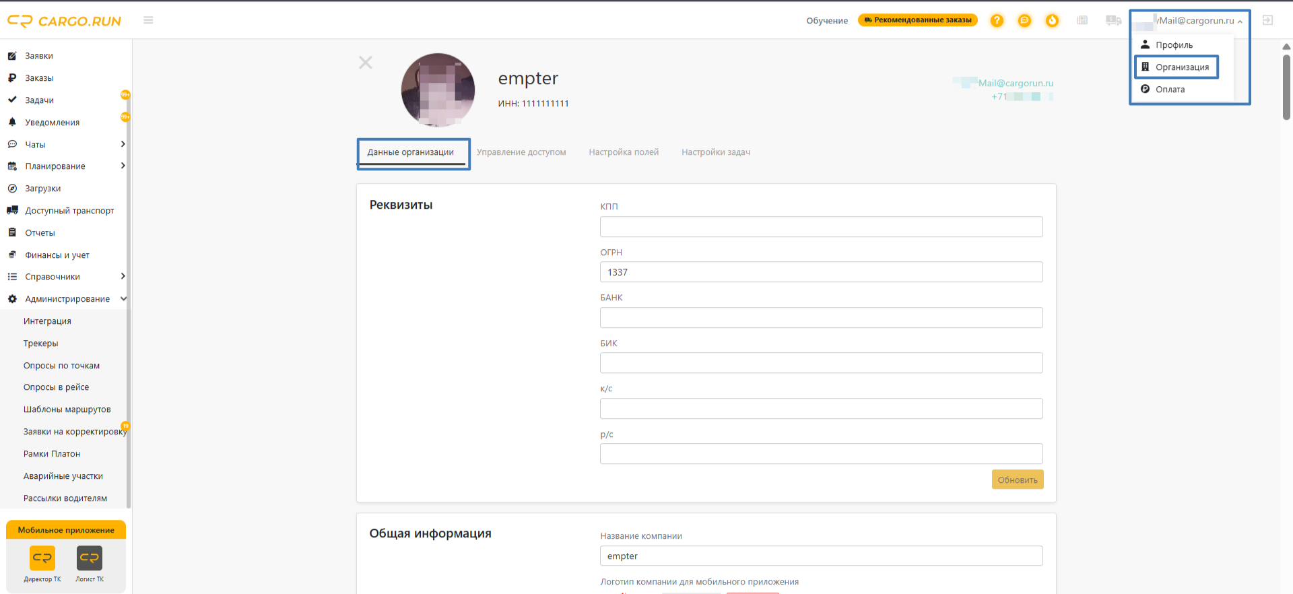Switch to the Настройка полей tab
1293x594 pixels.
[x=624, y=152]
